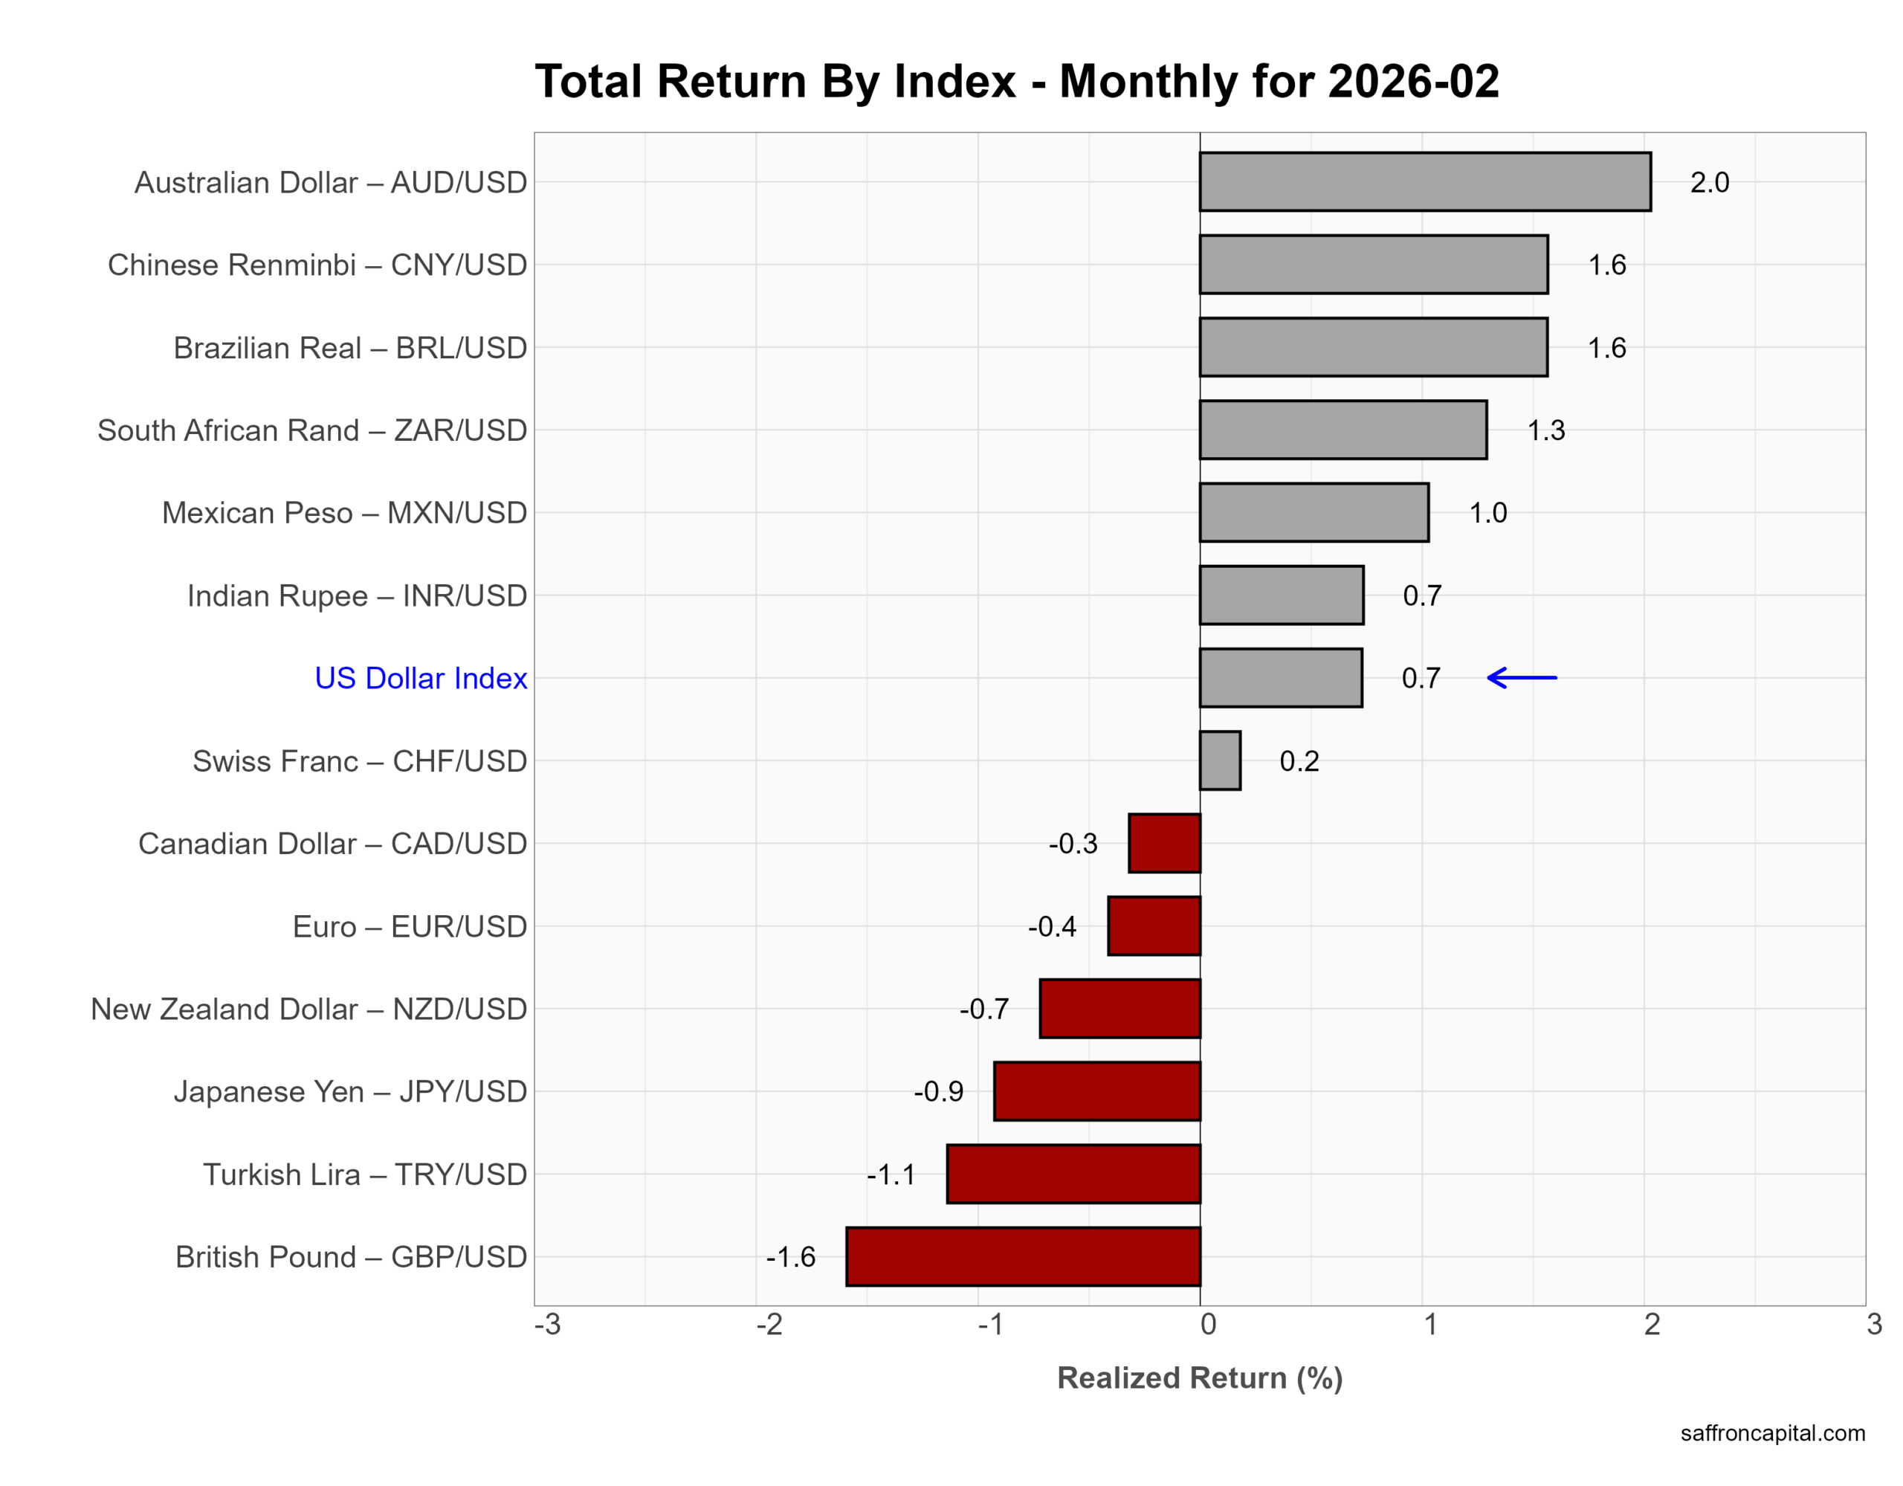Viewport: 1903px width, 1486px height.
Task: Click the Euro EUR/USD red bar
Action: 1154,925
